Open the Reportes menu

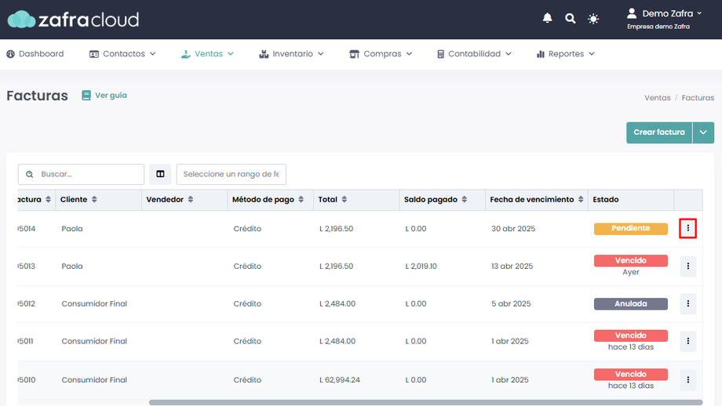click(565, 54)
